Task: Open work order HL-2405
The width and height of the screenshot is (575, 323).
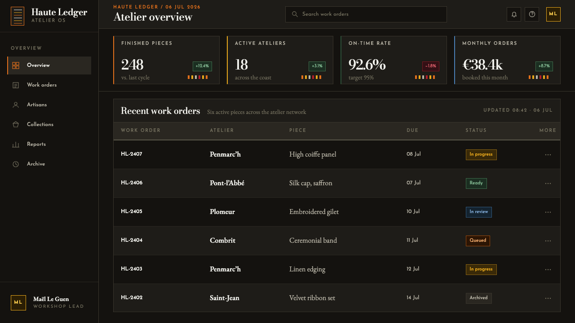Action: click(x=132, y=212)
